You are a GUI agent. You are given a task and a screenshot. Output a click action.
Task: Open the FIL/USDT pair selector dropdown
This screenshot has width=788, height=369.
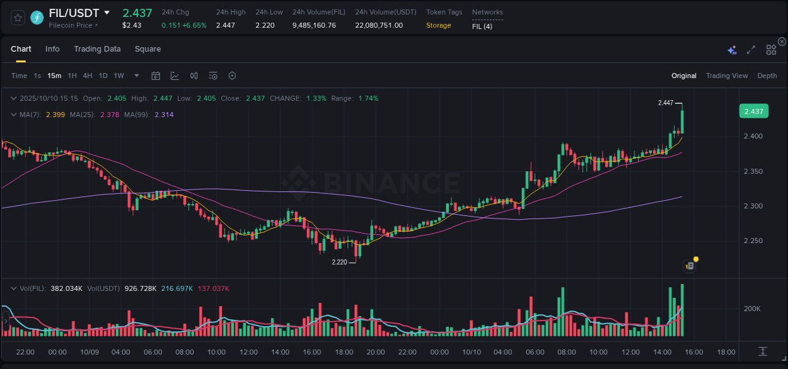click(x=107, y=12)
